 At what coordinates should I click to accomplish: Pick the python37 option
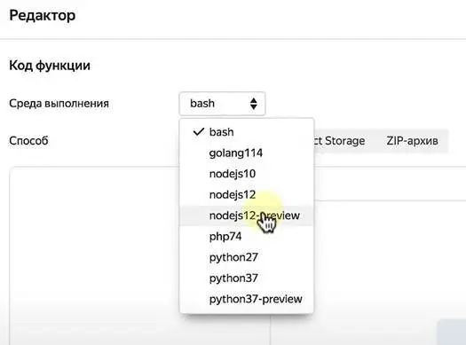[x=247, y=278]
